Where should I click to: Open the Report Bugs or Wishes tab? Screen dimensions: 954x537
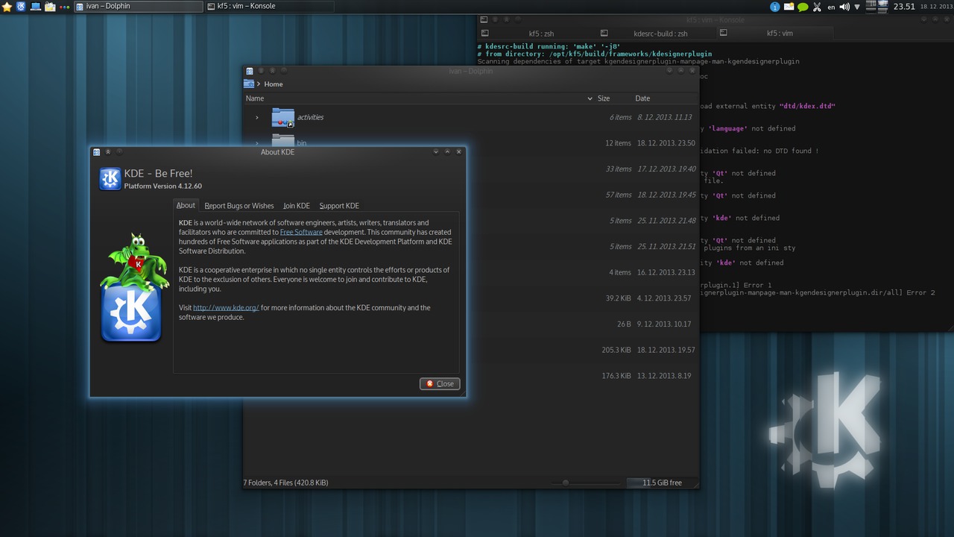239,206
